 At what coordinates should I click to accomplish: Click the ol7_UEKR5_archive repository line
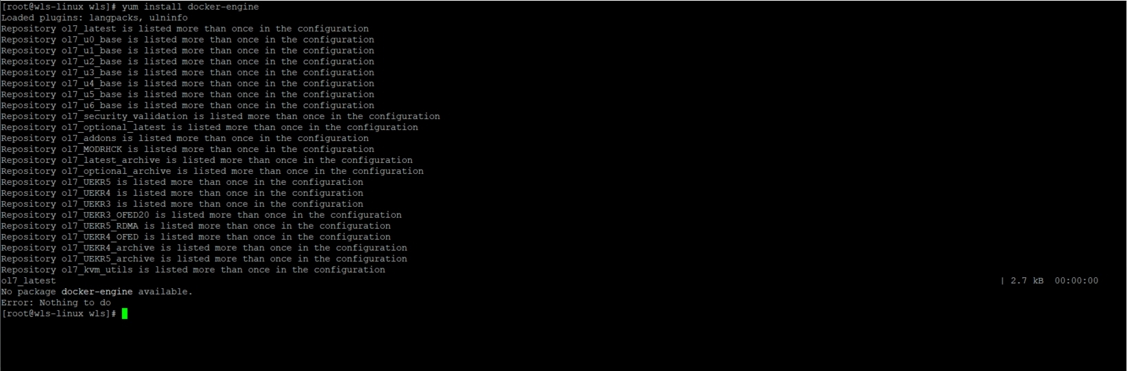click(x=204, y=259)
